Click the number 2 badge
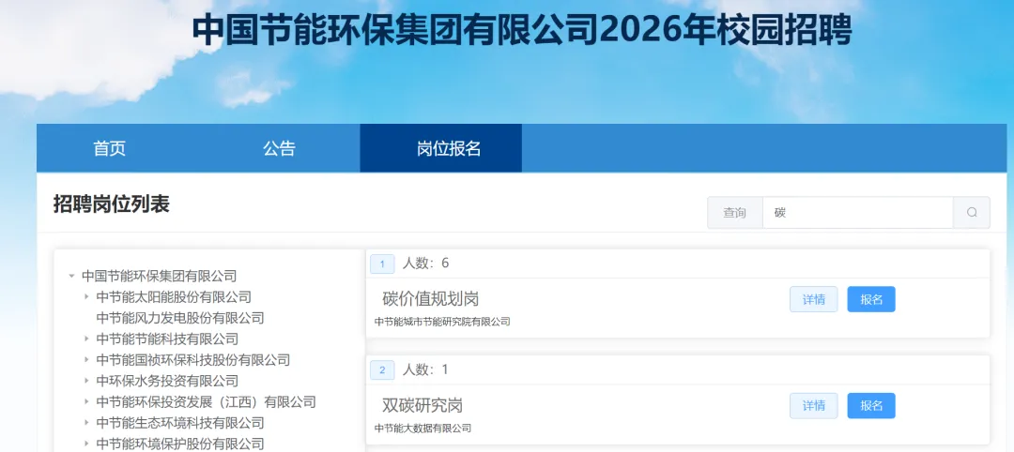 click(x=382, y=370)
